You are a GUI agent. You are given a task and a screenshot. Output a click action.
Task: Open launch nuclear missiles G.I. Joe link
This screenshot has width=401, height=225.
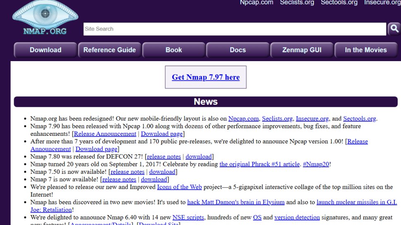[356, 202]
